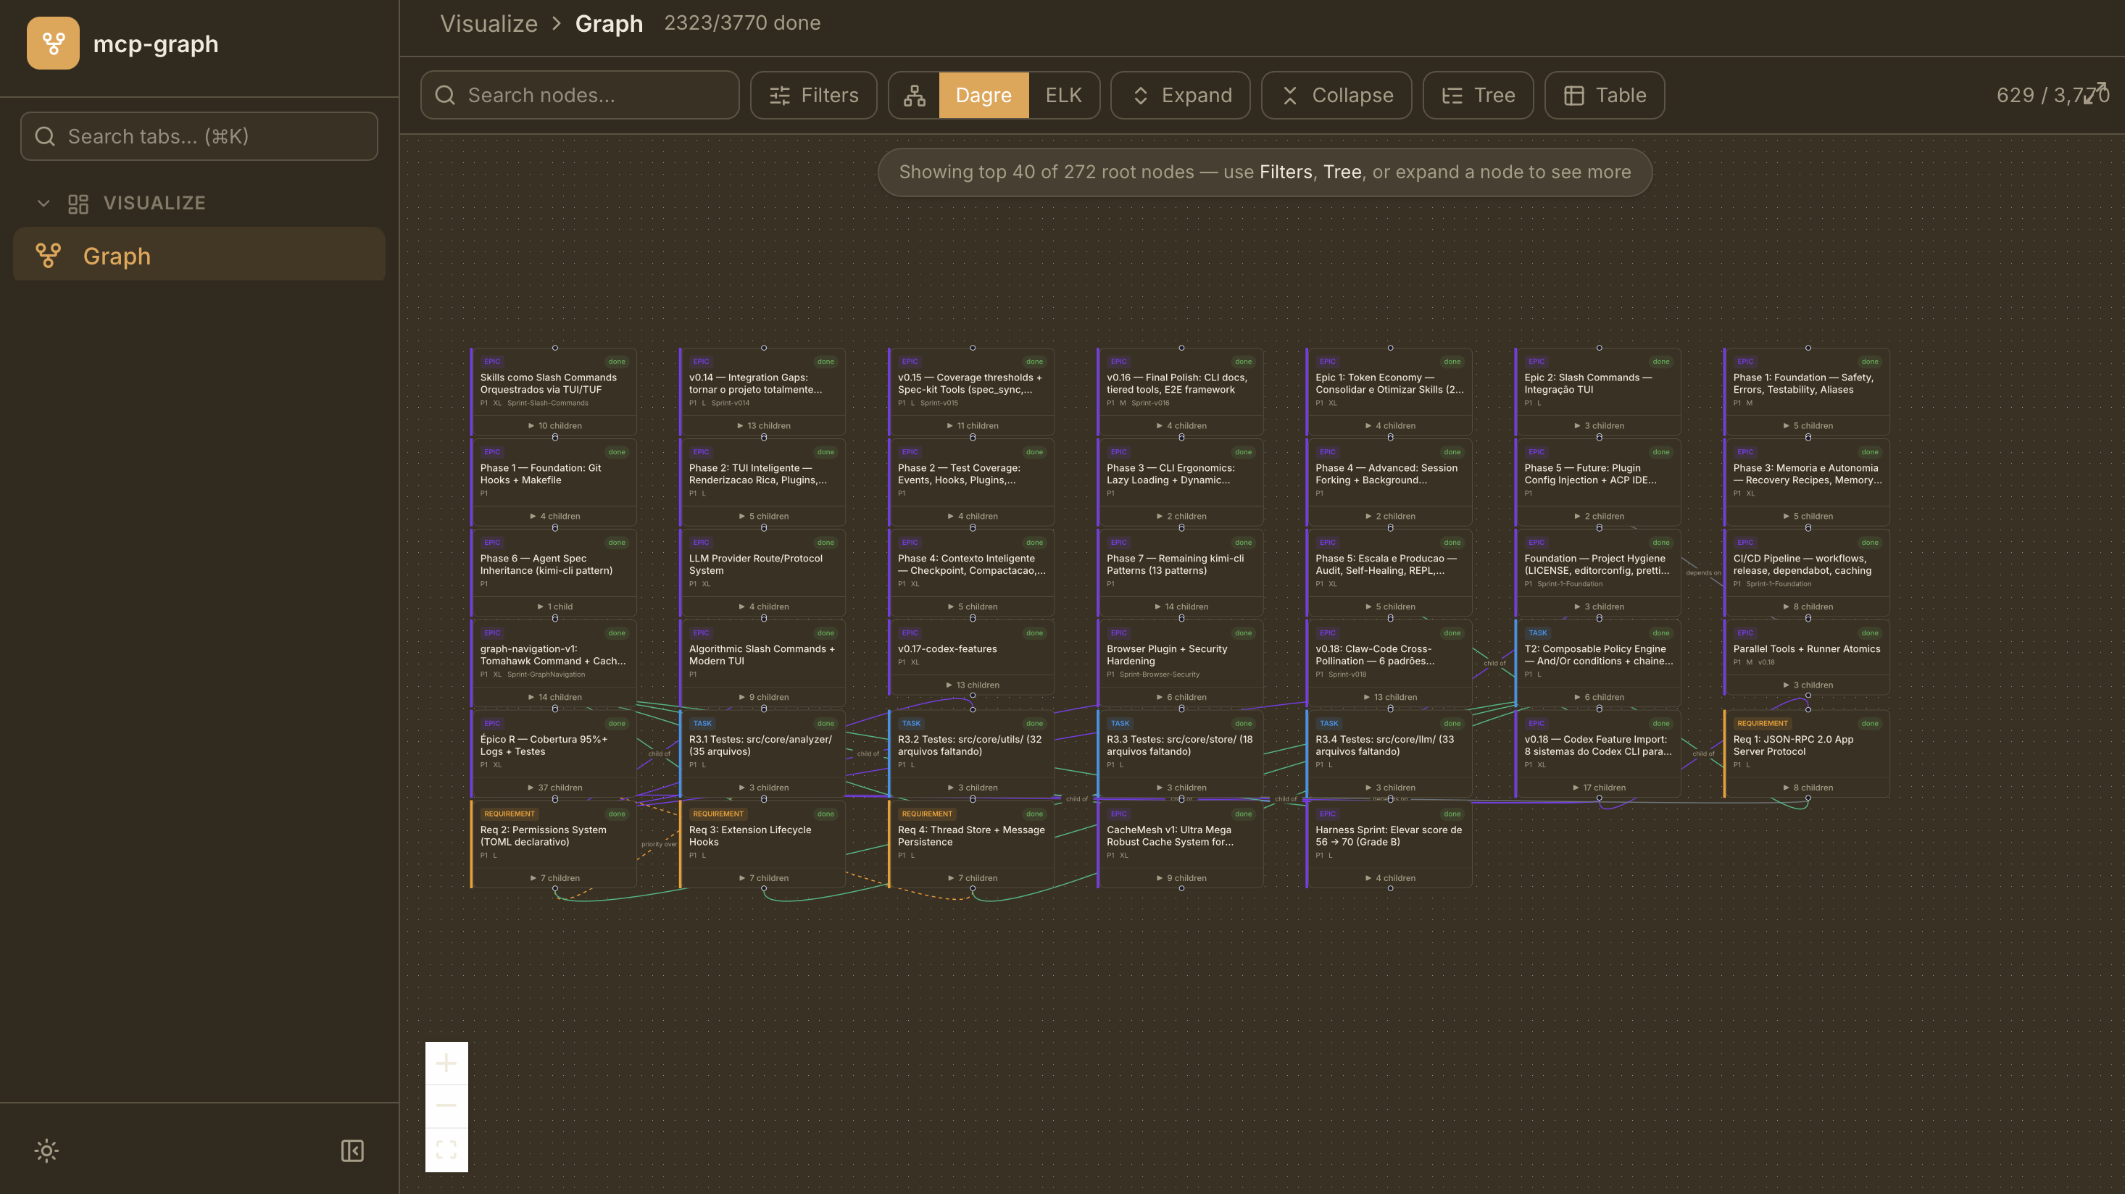Expand 14 children of Phase 7 kimi-cli Patterns

(x=1181, y=607)
